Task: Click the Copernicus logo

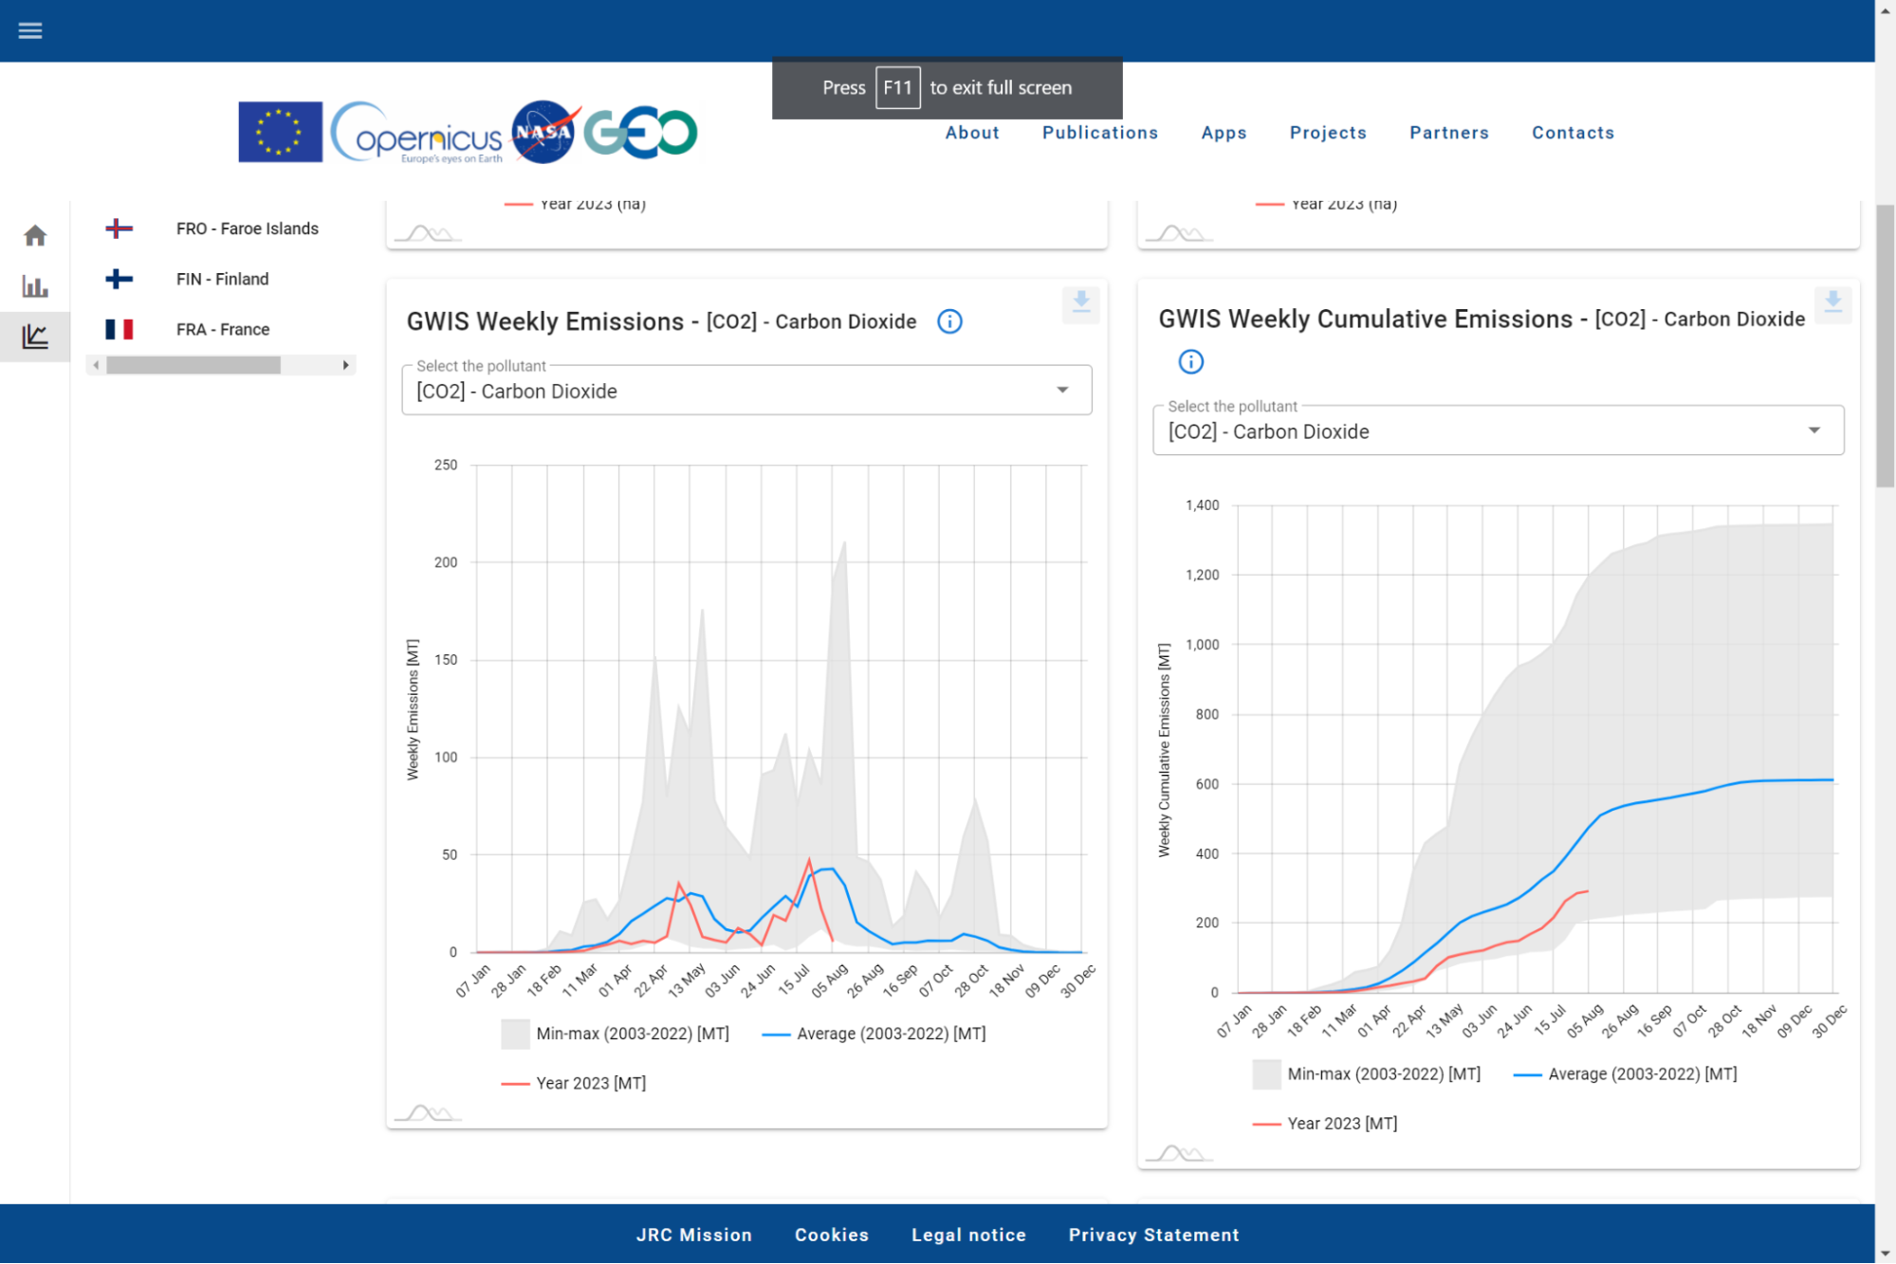Action: (x=416, y=133)
